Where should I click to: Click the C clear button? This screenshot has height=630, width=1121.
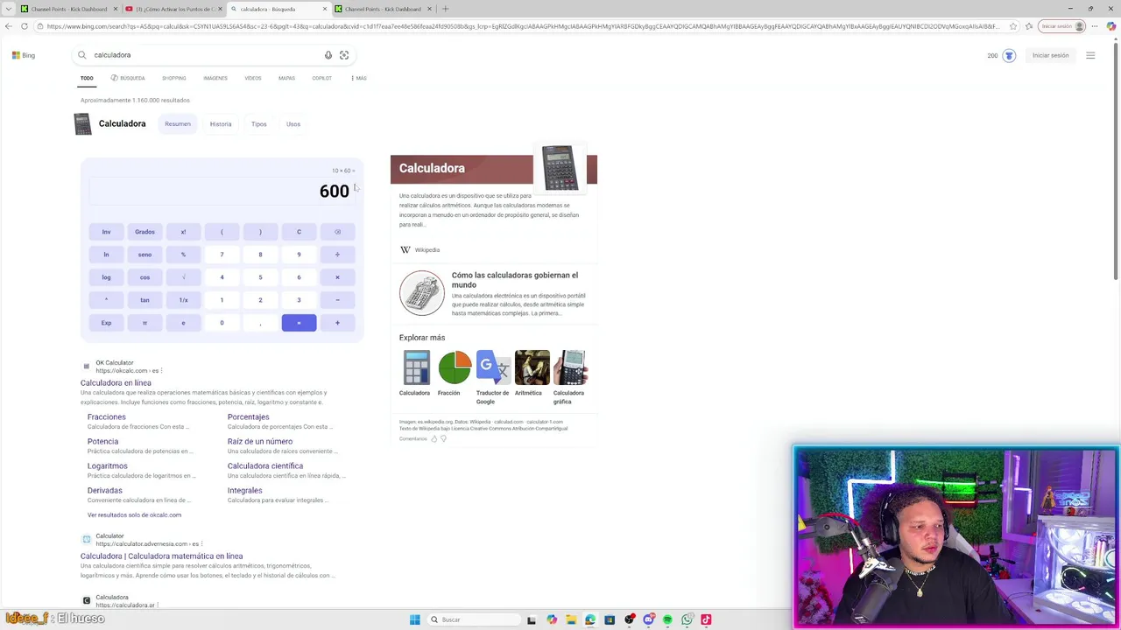(299, 232)
